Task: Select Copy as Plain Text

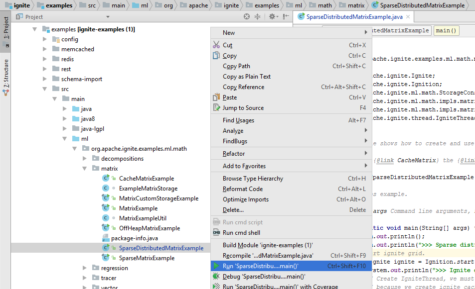Action: click(x=291, y=77)
